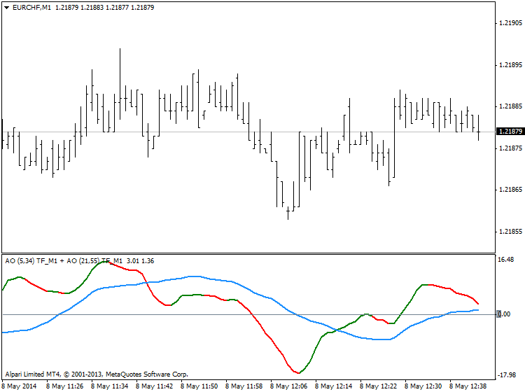This screenshot has height=392, width=525.
Task: Click the 8 May 12:06 time label
Action: 289,386
